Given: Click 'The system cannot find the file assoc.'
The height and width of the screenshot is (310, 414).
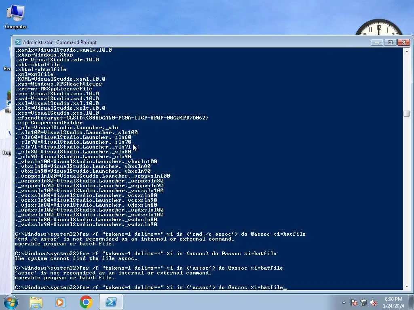Looking at the screenshot, I should pos(76,258).
